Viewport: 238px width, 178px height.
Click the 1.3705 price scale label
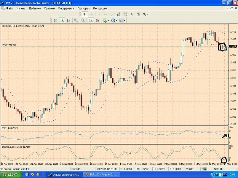(233, 32)
